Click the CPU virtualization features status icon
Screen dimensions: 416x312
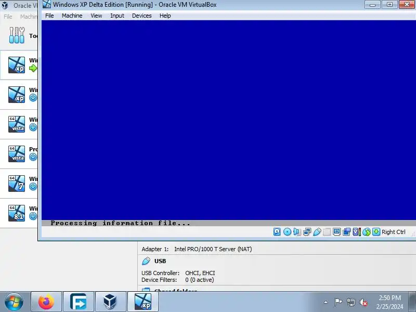[357, 232]
